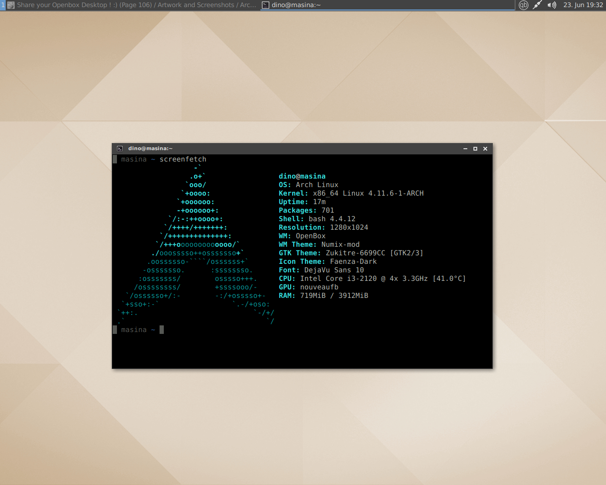Close the dino@masina terminal window

click(x=485, y=149)
